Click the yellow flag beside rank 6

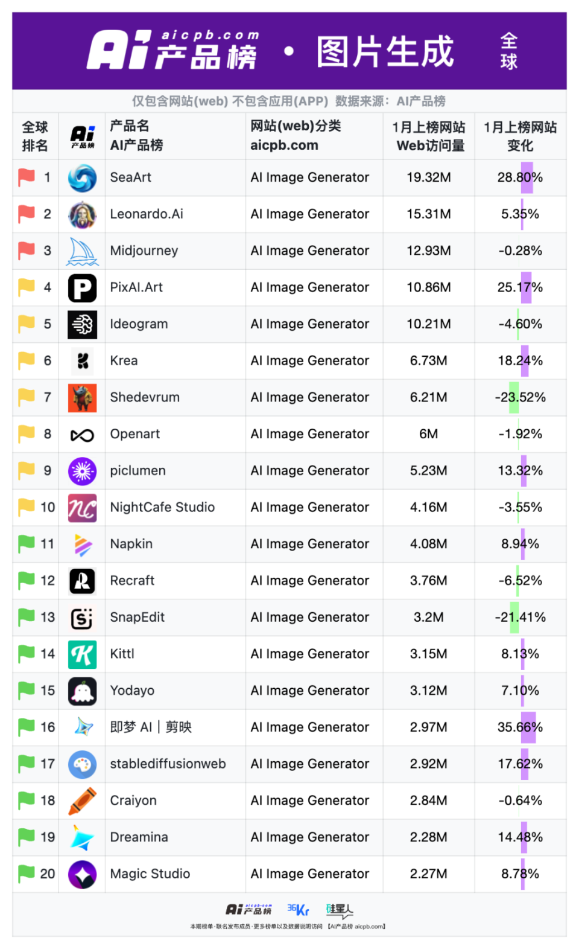27,360
